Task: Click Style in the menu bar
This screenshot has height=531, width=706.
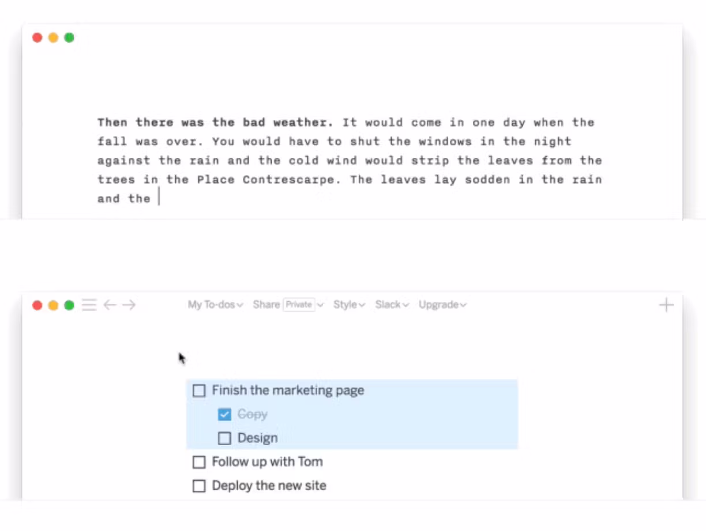Action: click(x=345, y=305)
